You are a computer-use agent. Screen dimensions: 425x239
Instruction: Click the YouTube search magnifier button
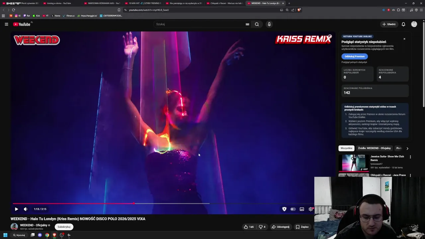pyautogui.click(x=257, y=24)
